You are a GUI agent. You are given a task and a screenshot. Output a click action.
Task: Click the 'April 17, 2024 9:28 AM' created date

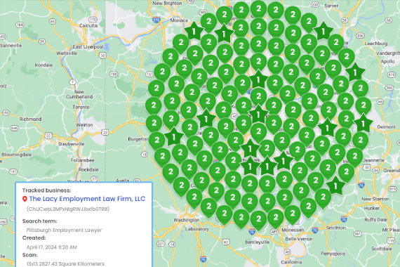tap(52, 247)
